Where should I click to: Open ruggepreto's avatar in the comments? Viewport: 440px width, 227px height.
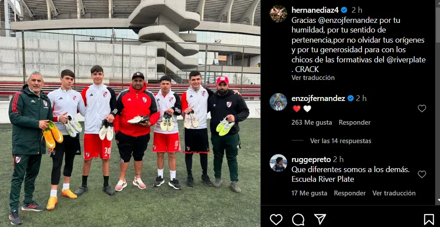[x=278, y=163]
